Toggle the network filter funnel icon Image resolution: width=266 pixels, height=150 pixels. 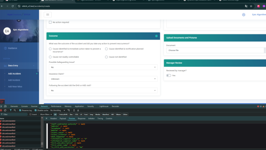[11, 110]
